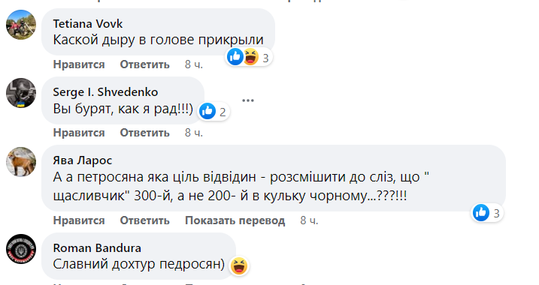Open Roman Bandura name link
The height and width of the screenshot is (285, 539).
click(x=97, y=248)
